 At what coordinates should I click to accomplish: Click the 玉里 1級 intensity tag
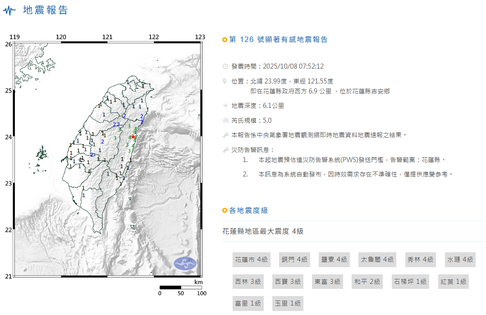point(288,303)
